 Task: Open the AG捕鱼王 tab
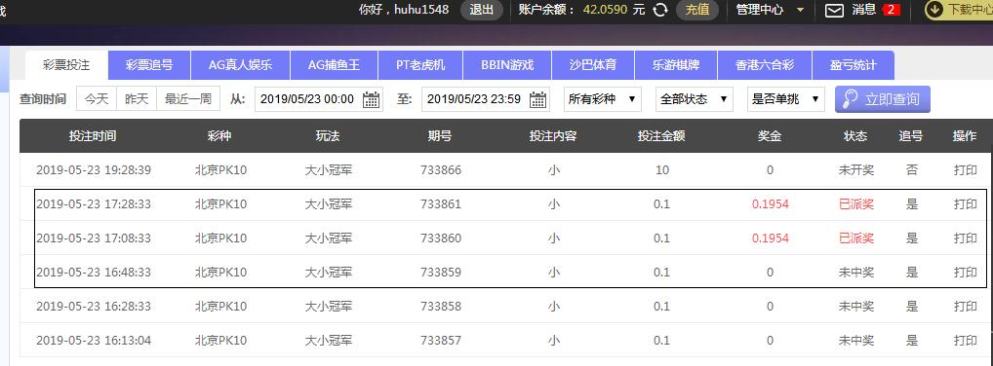coord(334,65)
